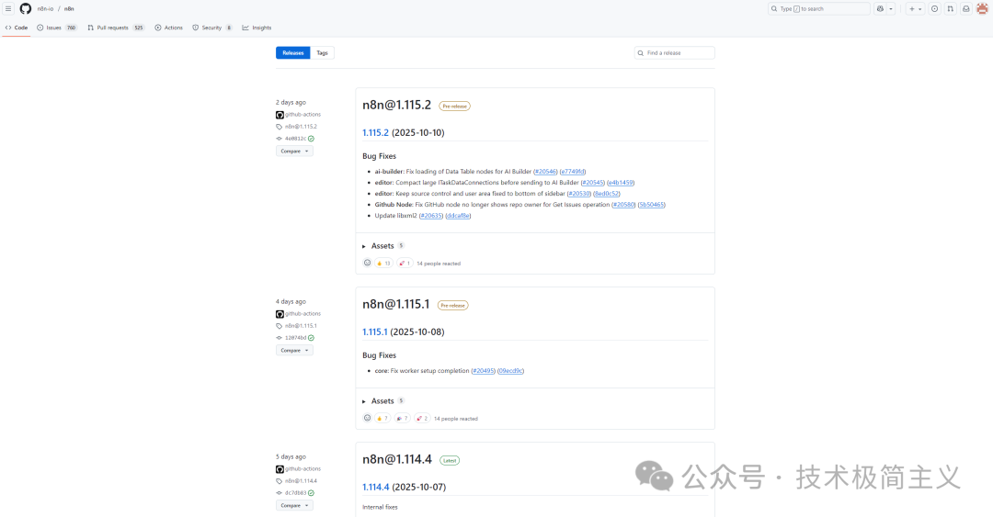Focus the 'Type / to search' field

pos(819,9)
